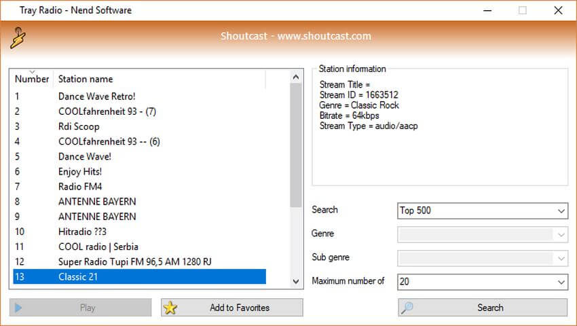The width and height of the screenshot is (577, 326).
Task: Select station COOL radio | Serbia
Action: [x=139, y=247]
